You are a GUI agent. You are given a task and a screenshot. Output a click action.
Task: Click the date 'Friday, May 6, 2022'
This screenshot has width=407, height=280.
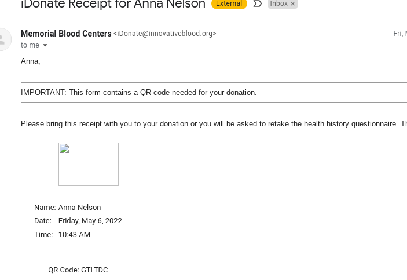tap(90, 220)
